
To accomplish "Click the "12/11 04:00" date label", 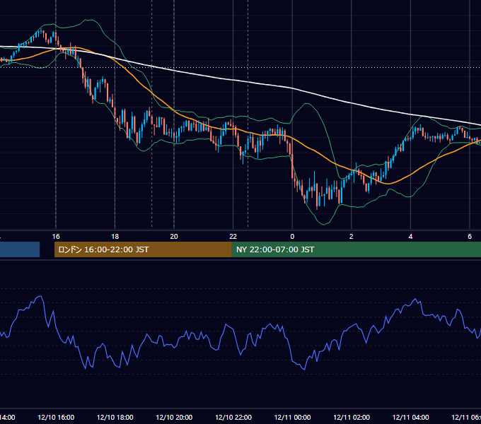I will (411, 417).
